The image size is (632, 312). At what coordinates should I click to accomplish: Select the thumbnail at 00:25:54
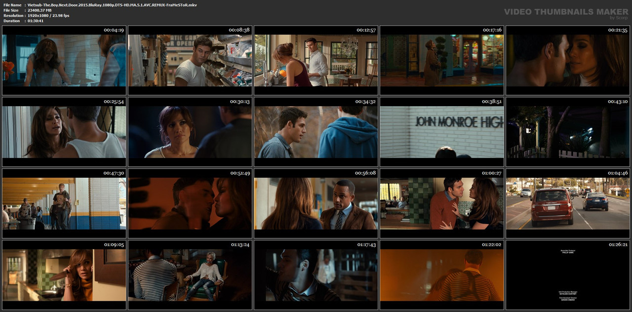click(64, 132)
